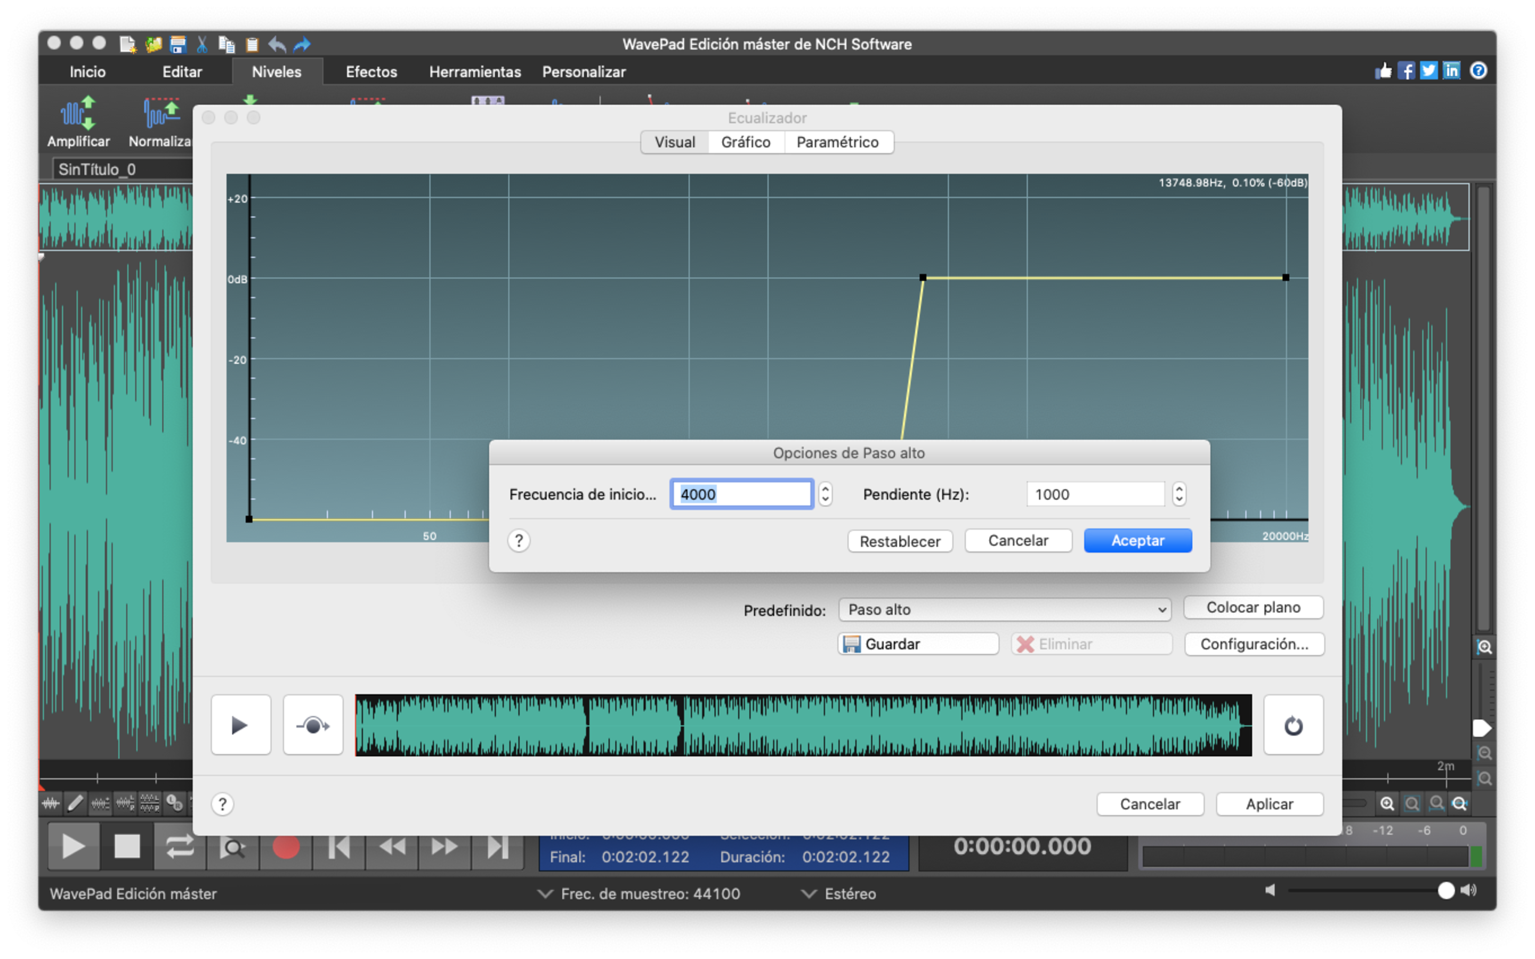This screenshot has height=959, width=1535.
Task: Click the Colocar plano button
Action: [x=1254, y=607]
